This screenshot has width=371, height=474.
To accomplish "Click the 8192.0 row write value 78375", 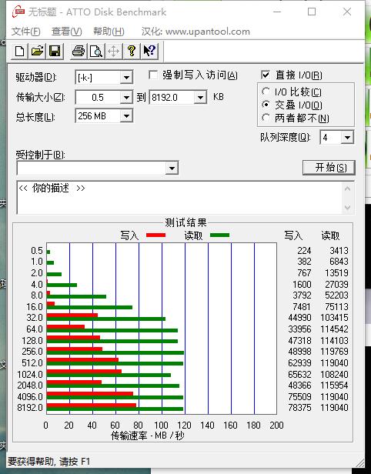I will tap(299, 408).
